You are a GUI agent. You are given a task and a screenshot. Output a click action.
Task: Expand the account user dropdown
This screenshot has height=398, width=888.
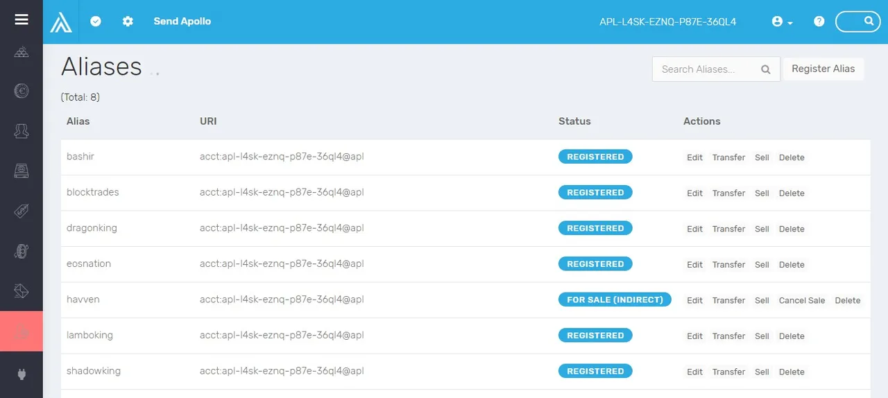point(782,21)
